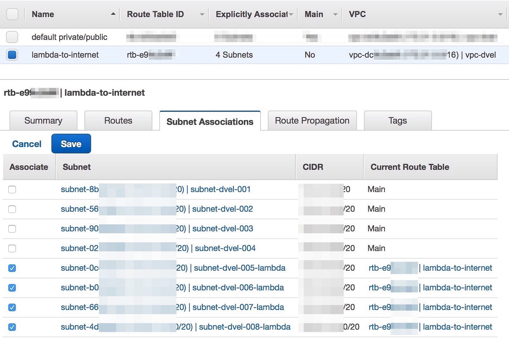Open the subnet-dvel-002 subnet link

point(222,209)
